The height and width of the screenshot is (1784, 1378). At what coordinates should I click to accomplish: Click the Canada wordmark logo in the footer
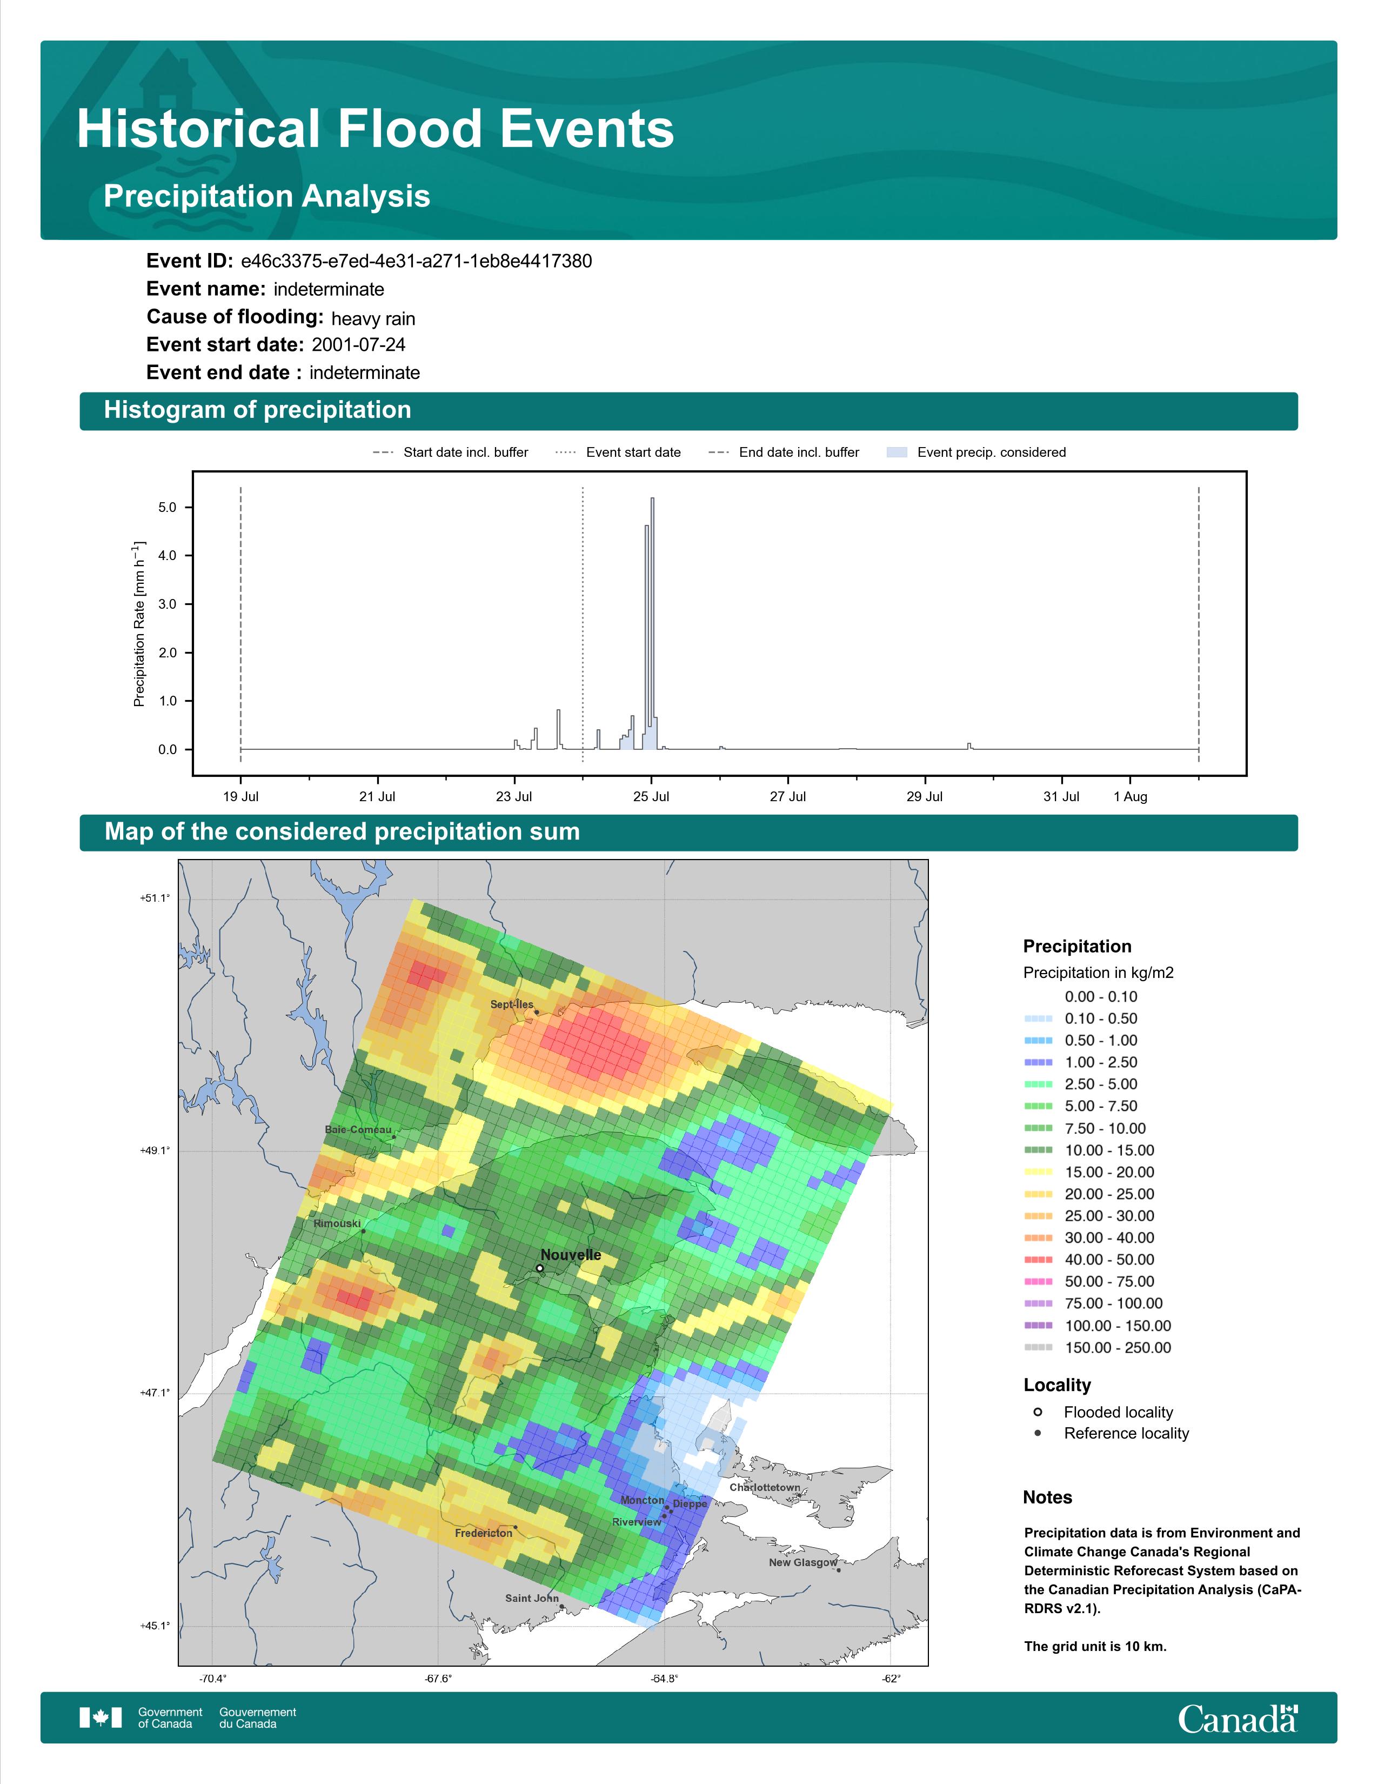[1237, 1719]
